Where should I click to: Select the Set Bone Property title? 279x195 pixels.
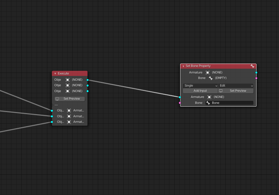tap(198, 66)
